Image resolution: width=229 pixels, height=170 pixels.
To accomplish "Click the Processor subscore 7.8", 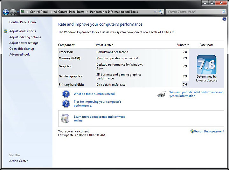I will point(185,52).
